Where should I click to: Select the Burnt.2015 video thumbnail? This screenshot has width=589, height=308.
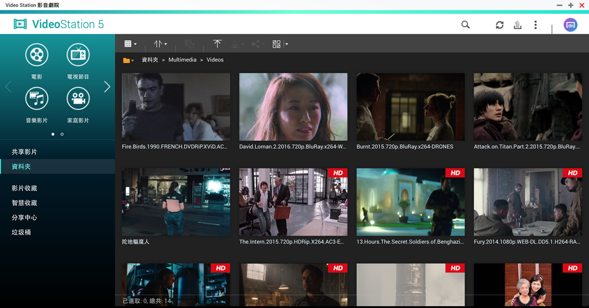[x=411, y=107]
